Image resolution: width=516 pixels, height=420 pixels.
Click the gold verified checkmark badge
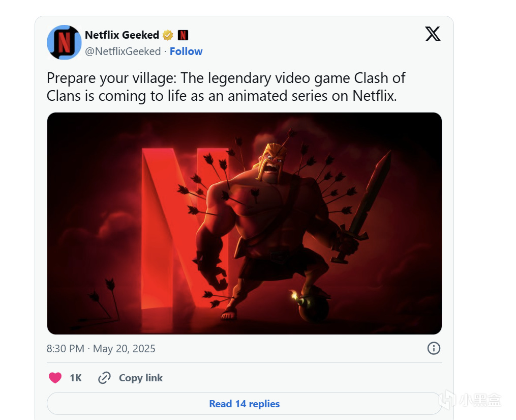click(168, 35)
